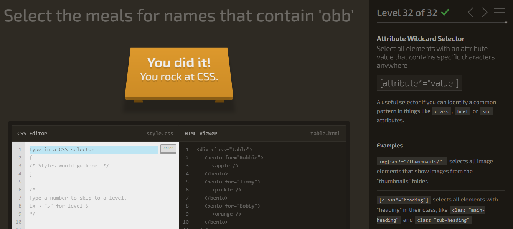Click the table.html file label
The width and height of the screenshot is (513, 229).
[x=325, y=134]
